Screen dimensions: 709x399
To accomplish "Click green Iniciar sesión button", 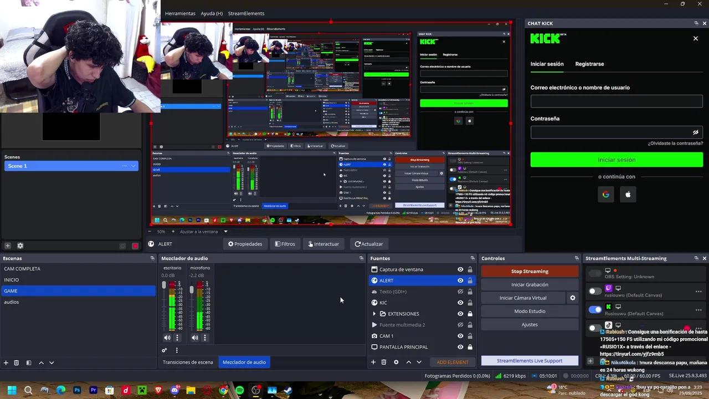I will [x=616, y=160].
